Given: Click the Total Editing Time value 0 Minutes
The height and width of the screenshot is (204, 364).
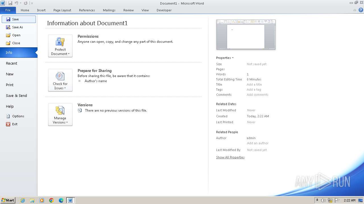Looking at the screenshot, I should [254, 79].
